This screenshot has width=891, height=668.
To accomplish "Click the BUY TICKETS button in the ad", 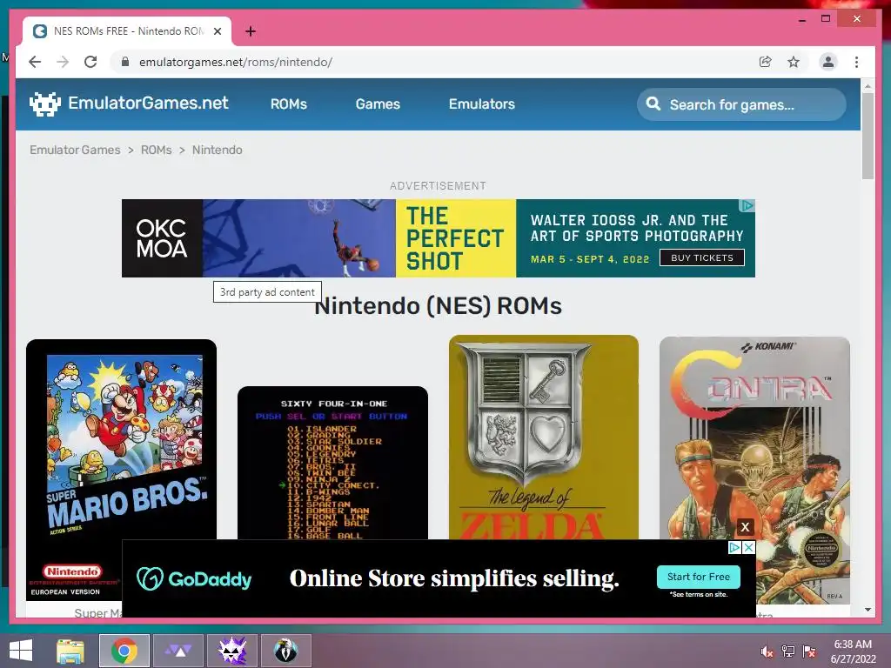I will point(702,257).
